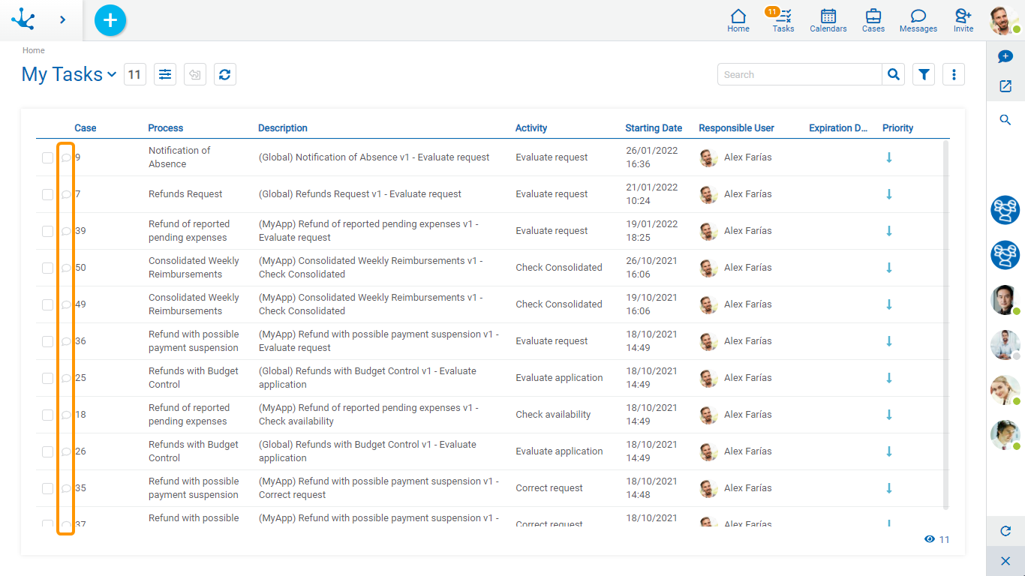
Task: Click the Invite user icon
Action: point(963,20)
